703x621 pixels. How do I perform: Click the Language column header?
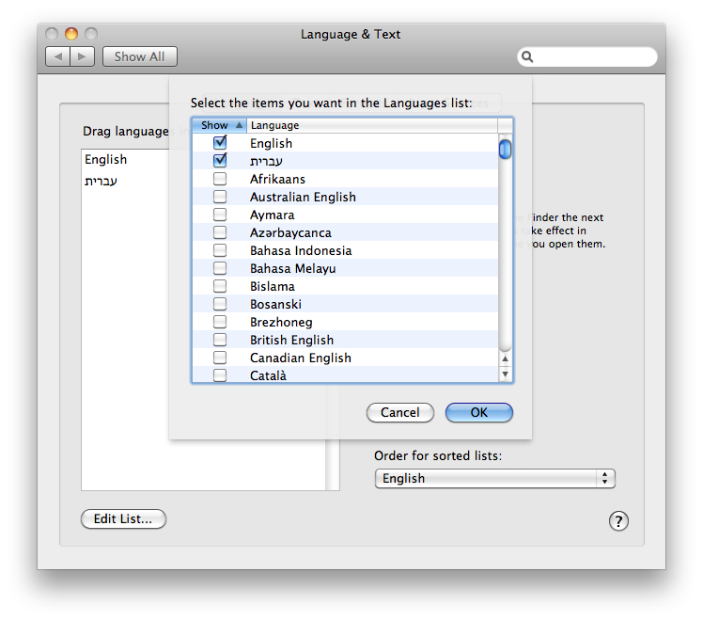coord(372,125)
